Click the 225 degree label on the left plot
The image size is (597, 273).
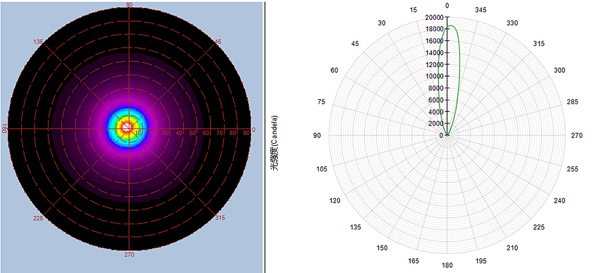coord(38,218)
